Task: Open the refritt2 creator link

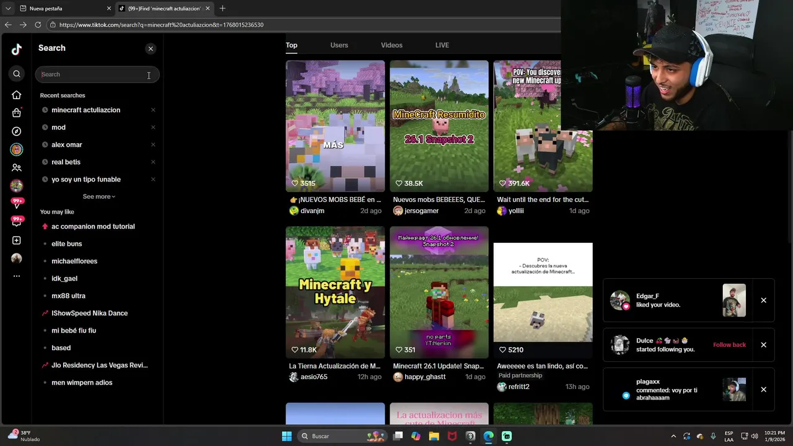Action: click(519, 387)
